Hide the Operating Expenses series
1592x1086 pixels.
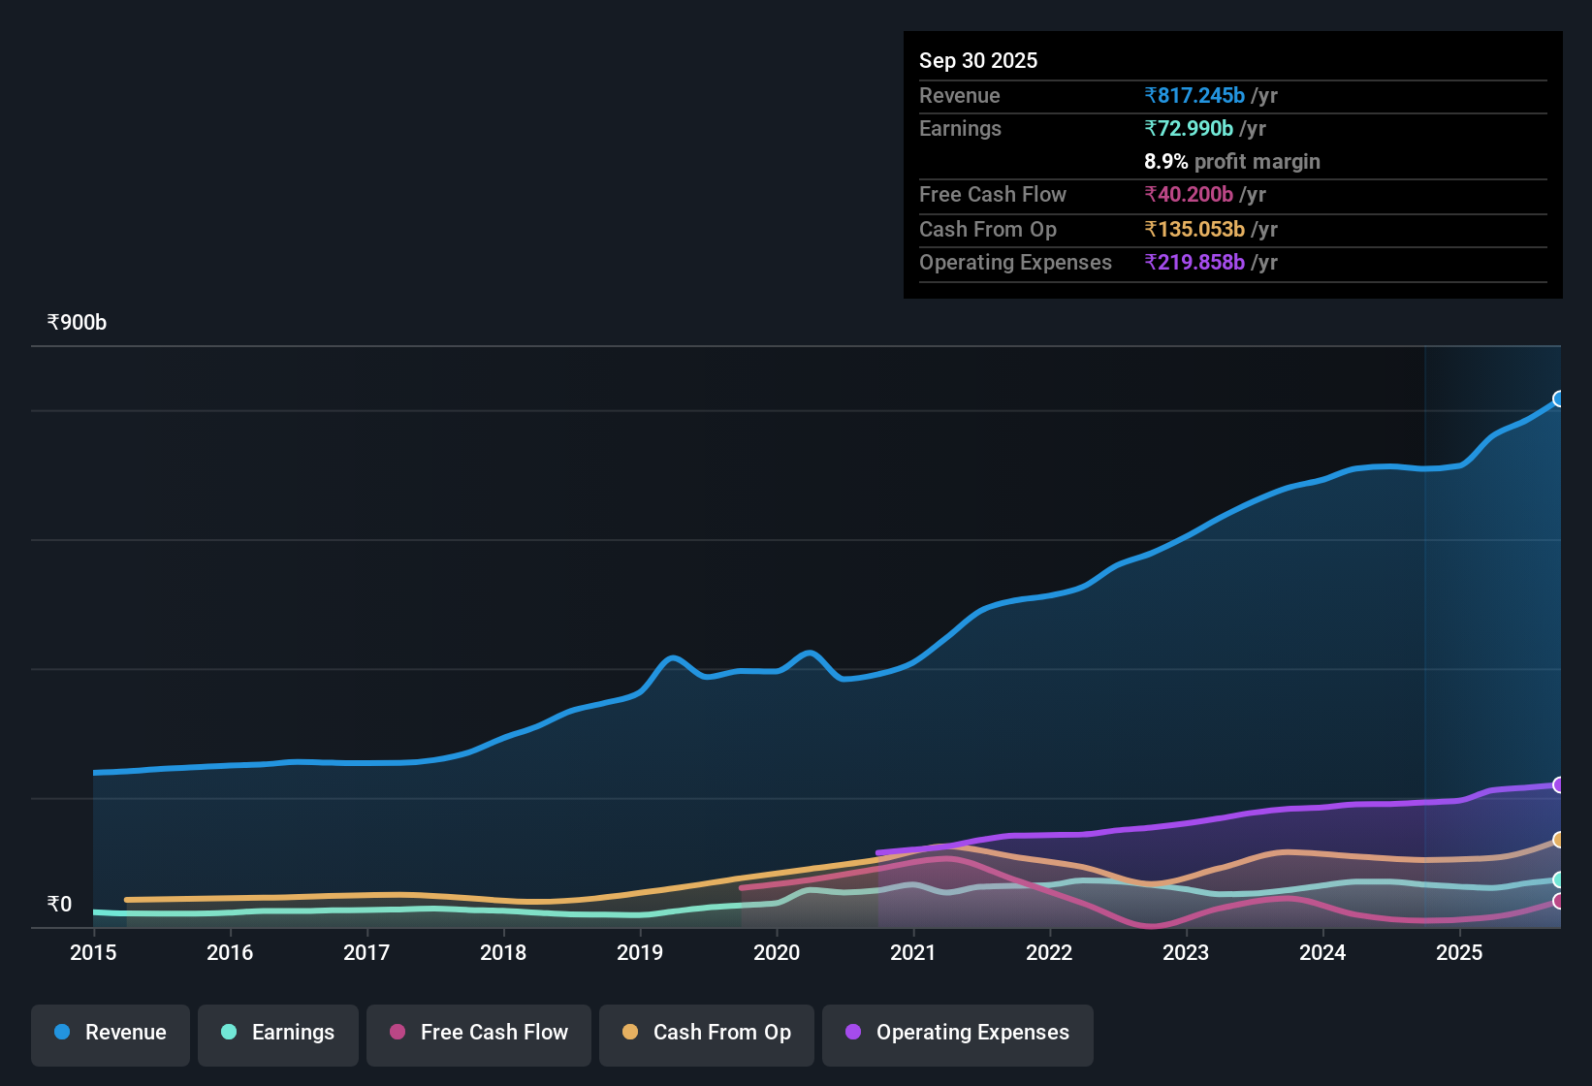pos(957,1033)
